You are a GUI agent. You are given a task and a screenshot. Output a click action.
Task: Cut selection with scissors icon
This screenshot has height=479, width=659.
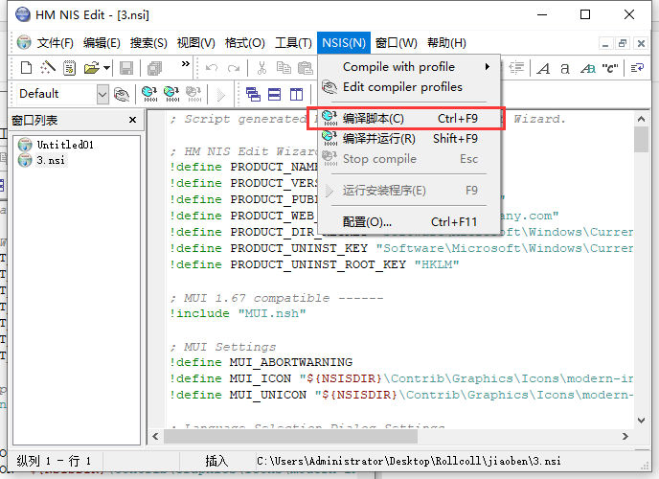(x=261, y=68)
